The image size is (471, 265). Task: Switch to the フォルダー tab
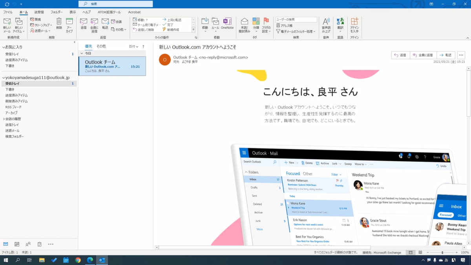pyautogui.click(x=57, y=12)
